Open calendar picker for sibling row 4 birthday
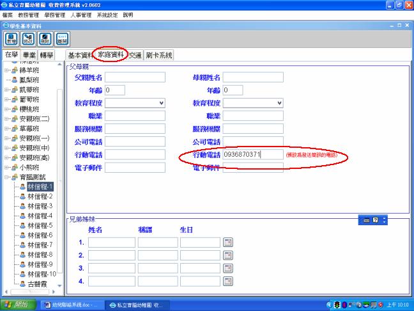Screen dimensions: 414x311 (x=228, y=281)
